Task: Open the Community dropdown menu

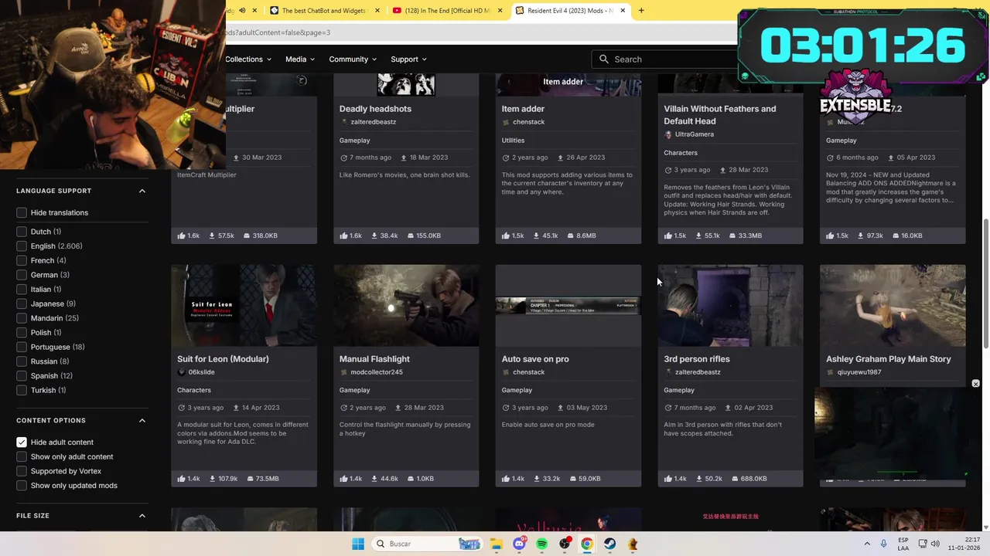Action: (353, 59)
